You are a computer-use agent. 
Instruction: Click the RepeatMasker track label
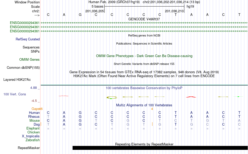tap(29, 148)
